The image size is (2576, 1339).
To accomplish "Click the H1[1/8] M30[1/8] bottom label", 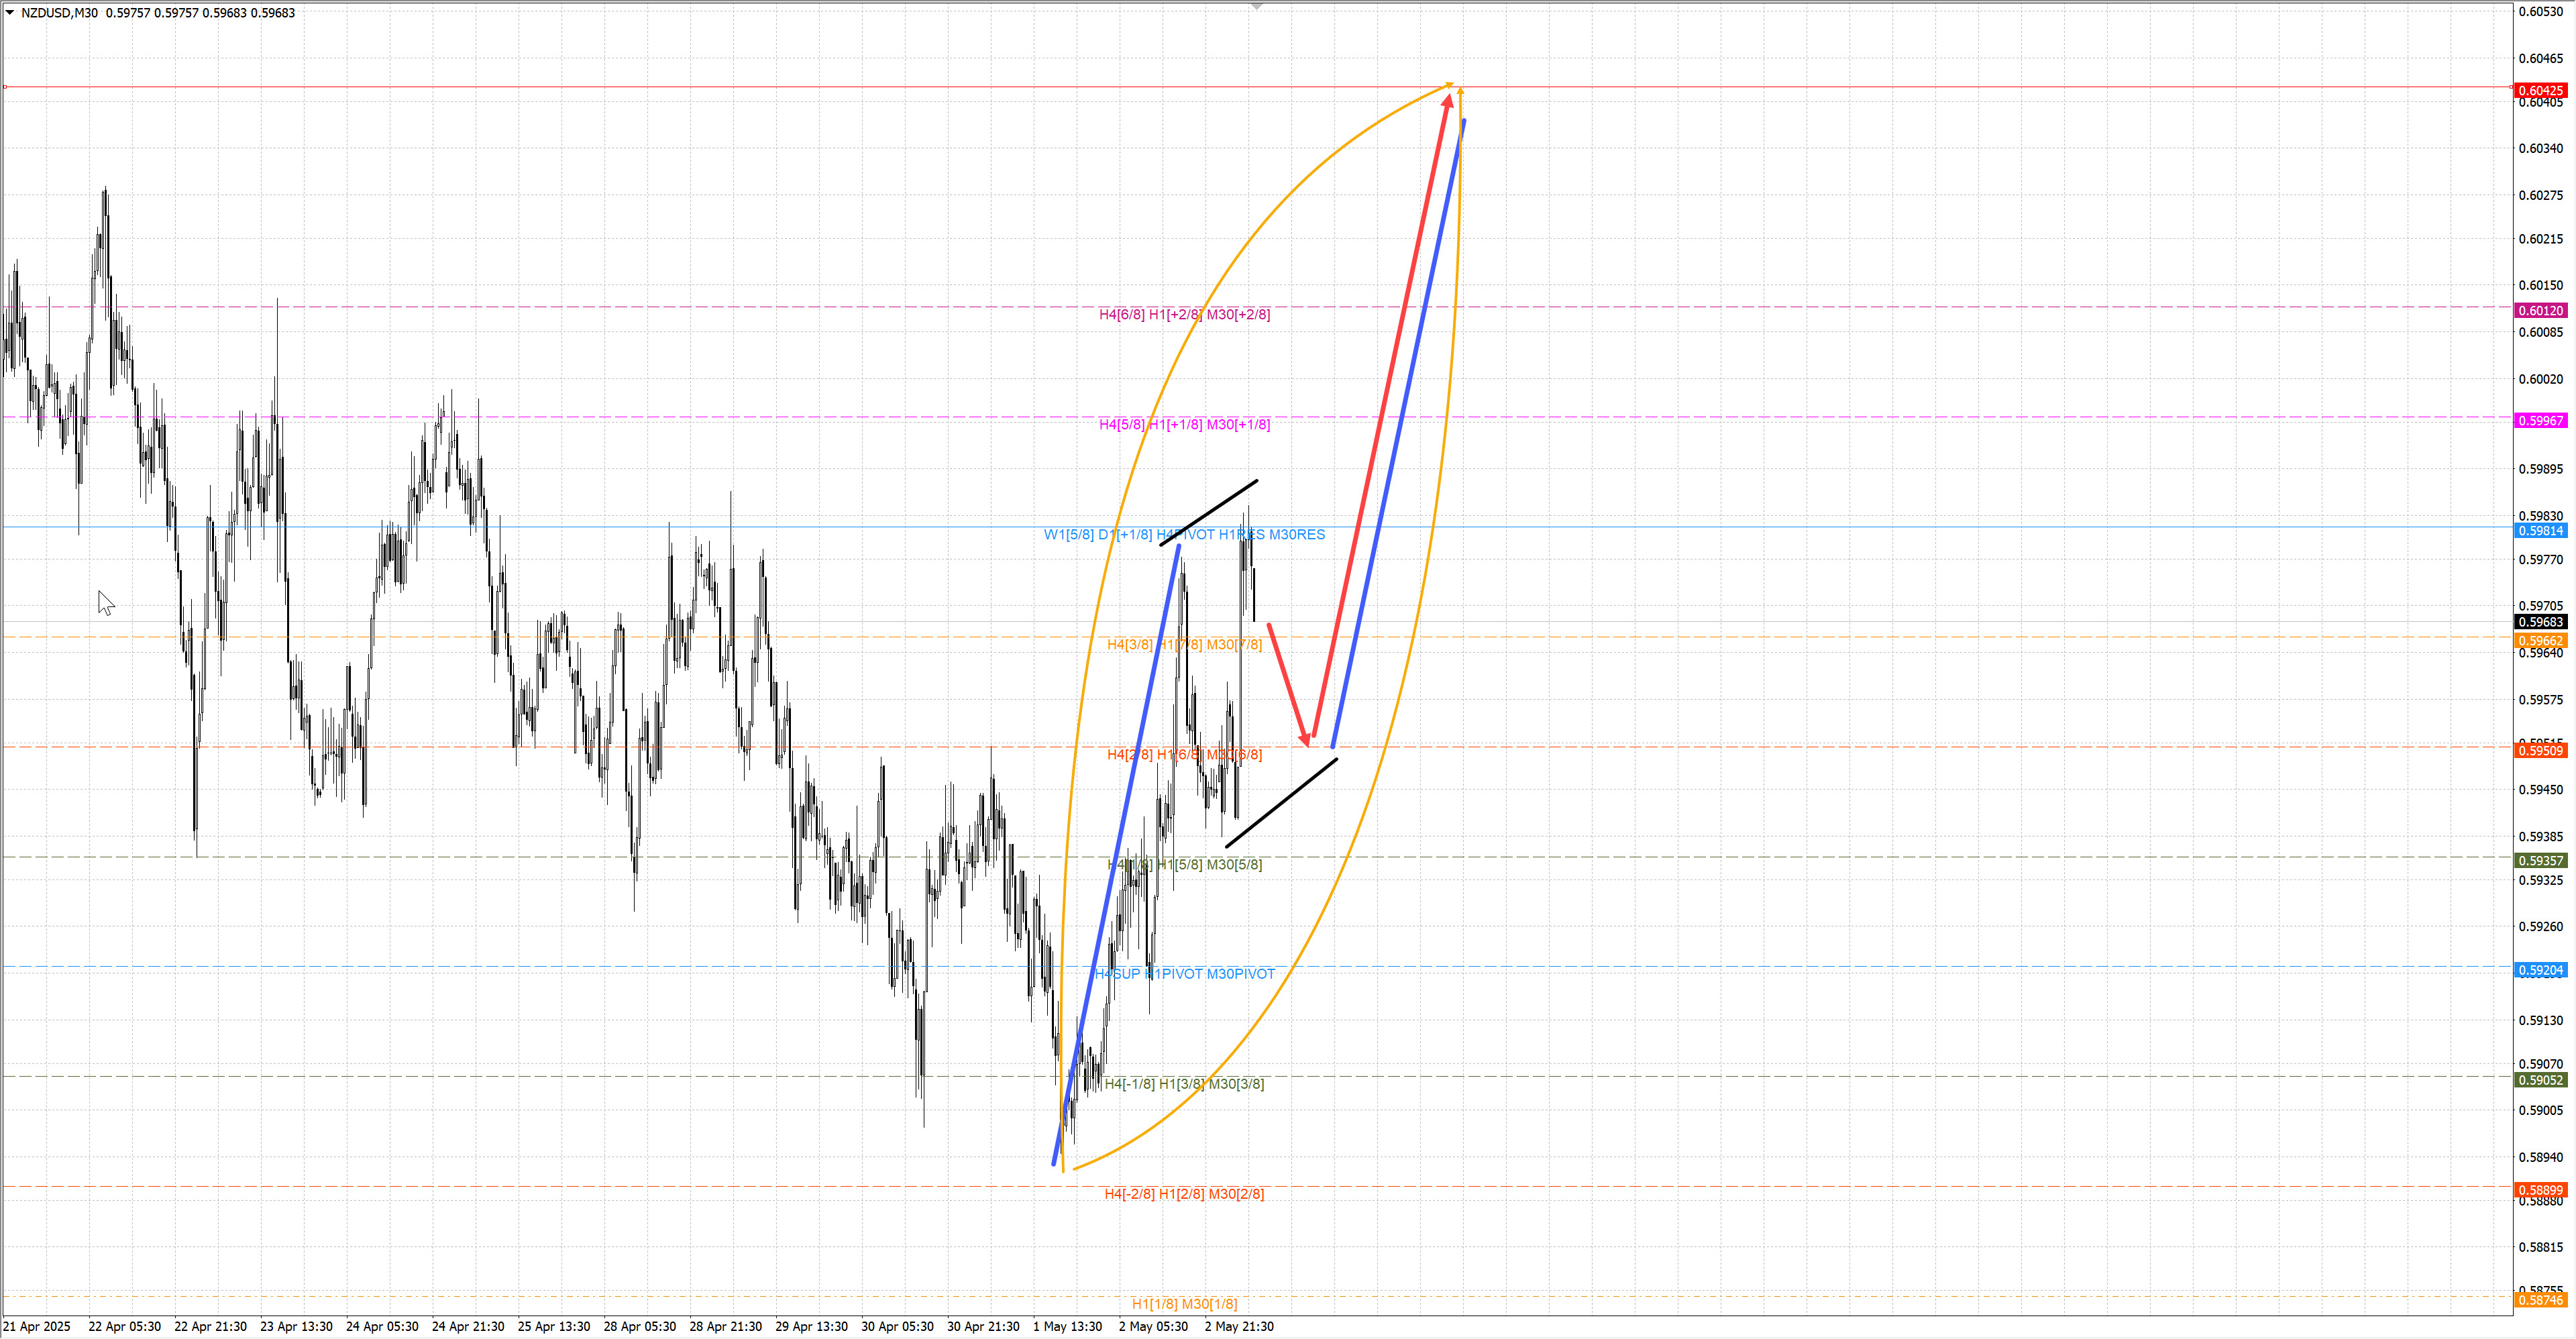I will [1184, 1304].
